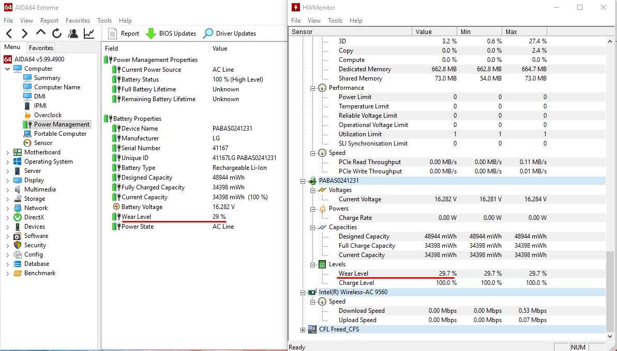This screenshot has height=351, width=617.
Task: Switch to the Favorites tab in AIDA64
Action: [x=41, y=48]
